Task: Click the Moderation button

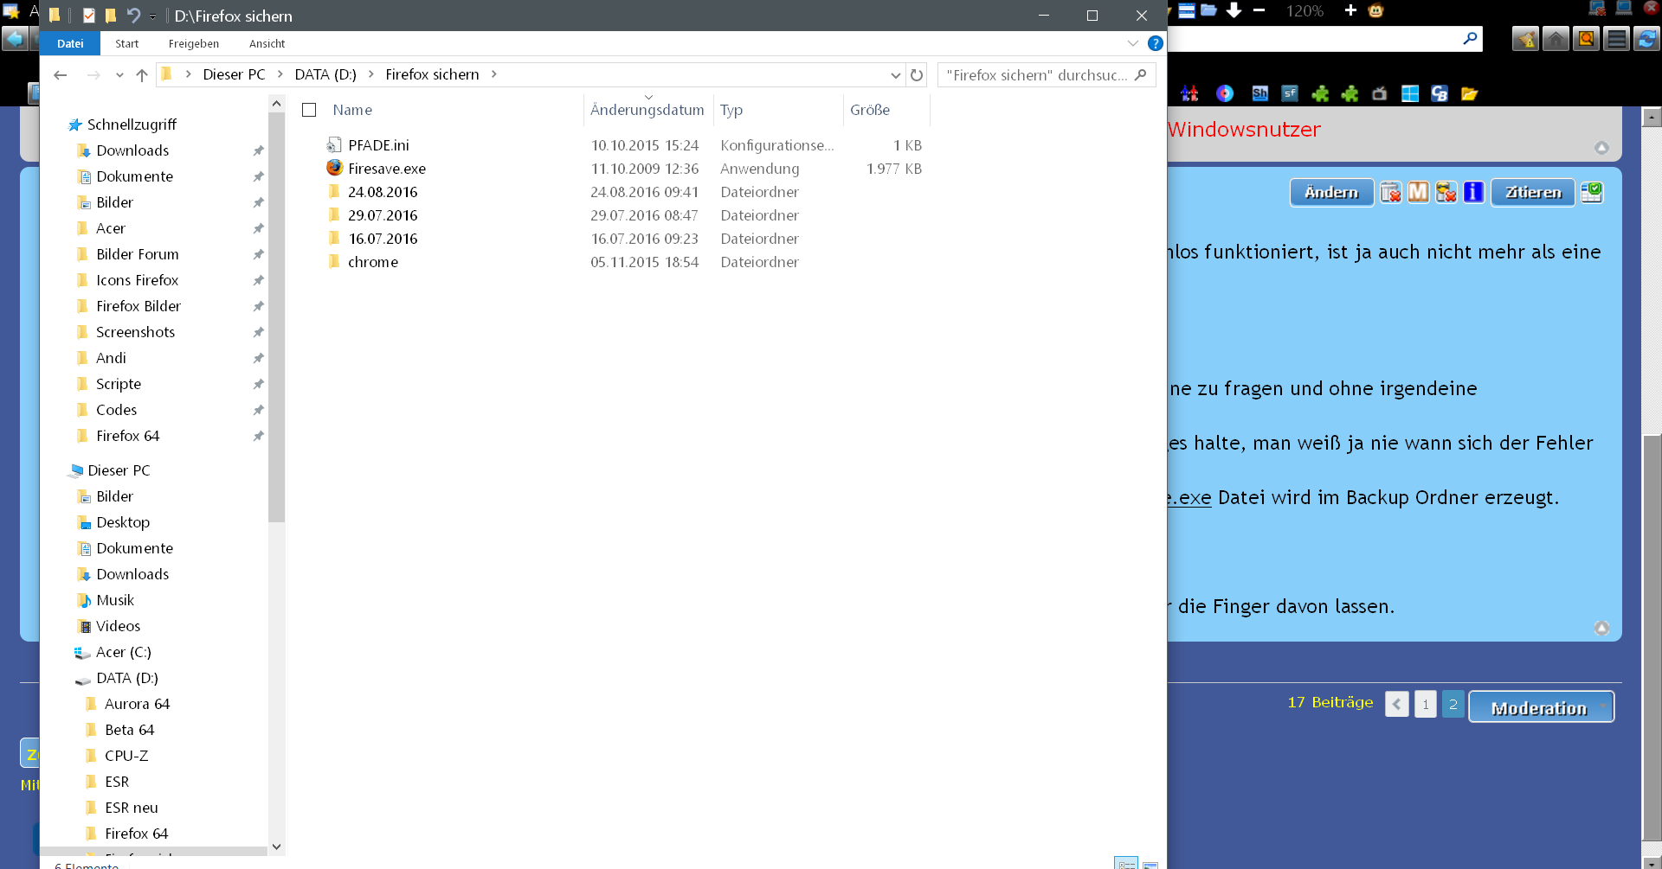Action: point(1540,707)
